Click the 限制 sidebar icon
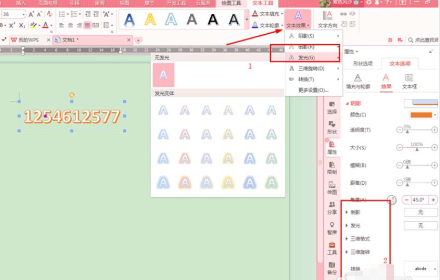Image resolution: width=440 pixels, height=280 pixels. tap(332, 168)
